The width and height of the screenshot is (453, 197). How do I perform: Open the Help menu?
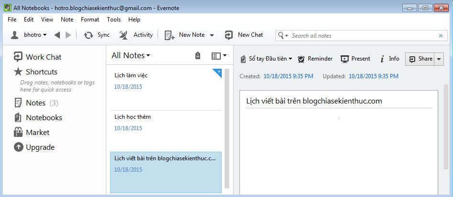[x=134, y=20]
